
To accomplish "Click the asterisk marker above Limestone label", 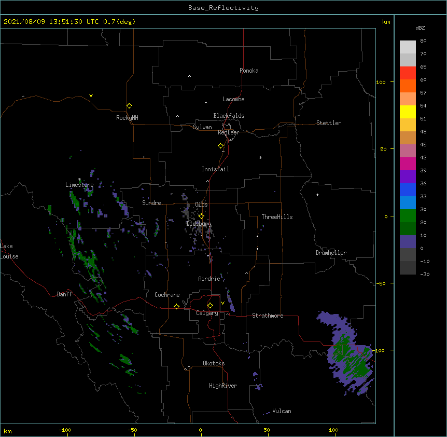I will tap(79, 180).
